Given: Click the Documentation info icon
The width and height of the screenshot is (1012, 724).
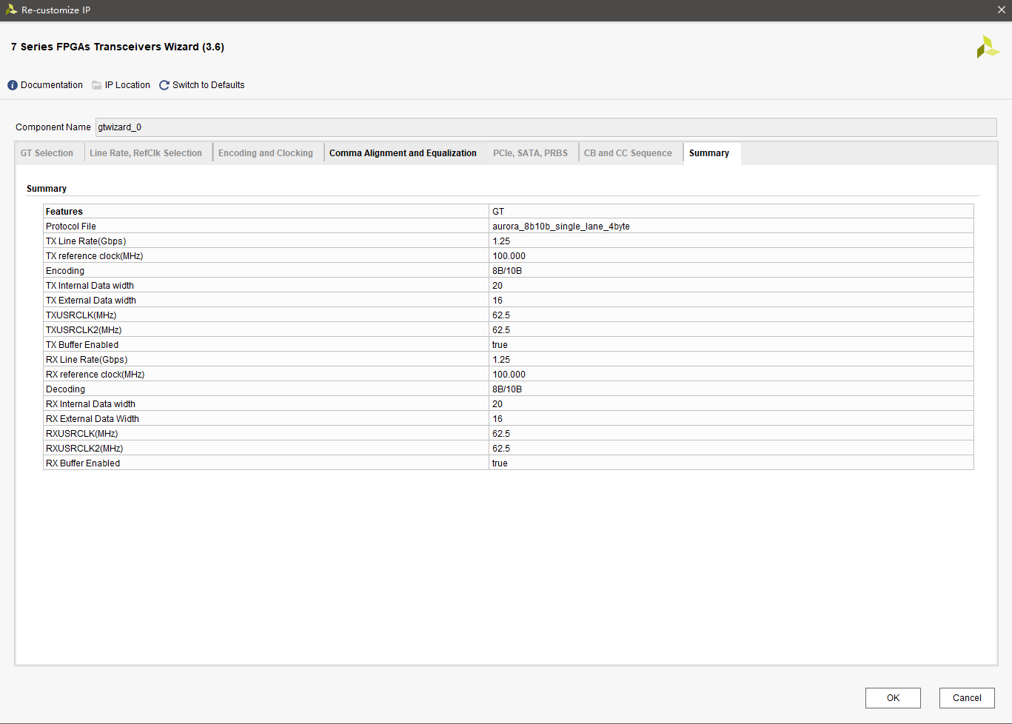Looking at the screenshot, I should [x=13, y=85].
